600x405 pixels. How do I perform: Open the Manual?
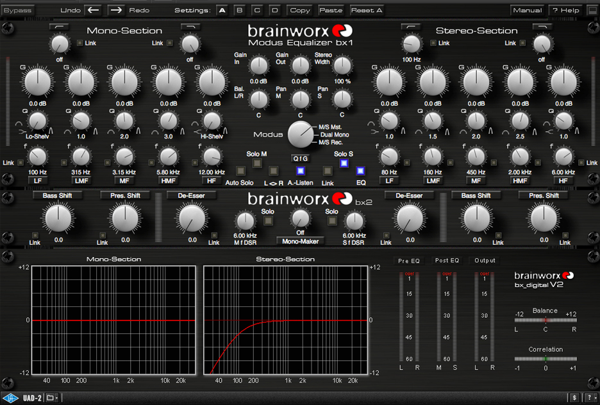click(x=528, y=10)
